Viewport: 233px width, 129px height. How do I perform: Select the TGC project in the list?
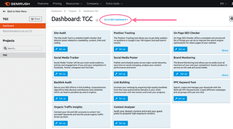pyautogui.click(x=23, y=55)
